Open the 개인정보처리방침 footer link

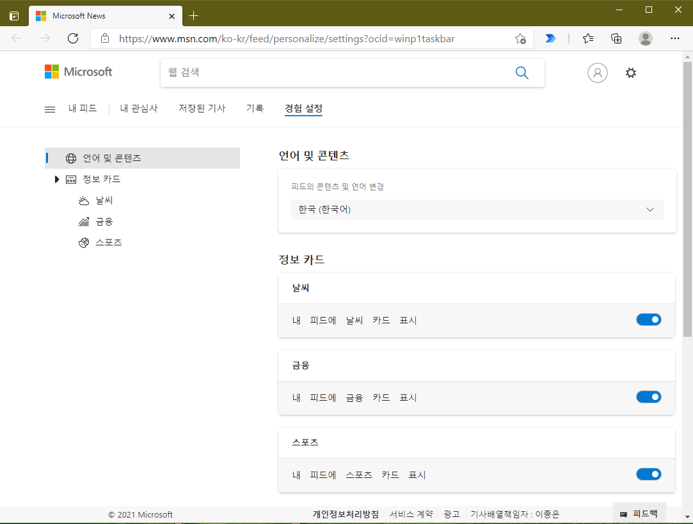(x=346, y=514)
